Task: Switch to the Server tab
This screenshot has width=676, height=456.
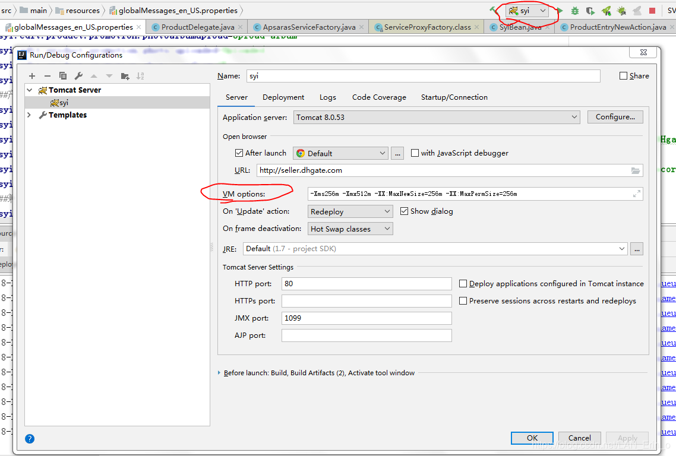Action: (236, 97)
